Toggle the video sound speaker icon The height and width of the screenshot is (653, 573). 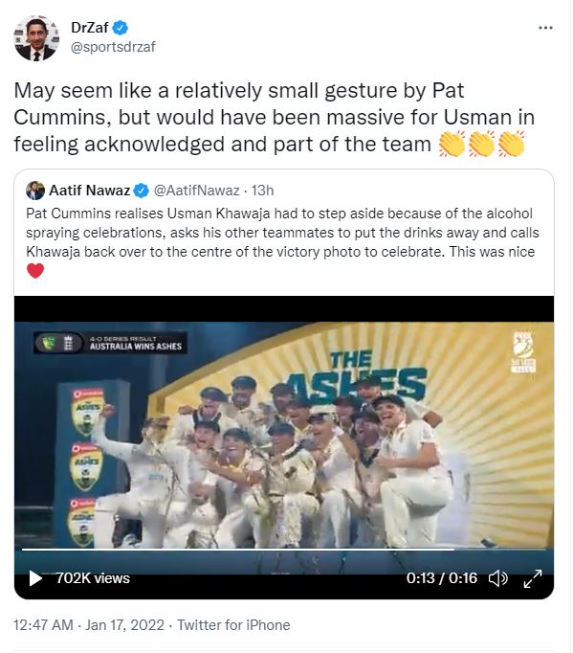(497, 578)
